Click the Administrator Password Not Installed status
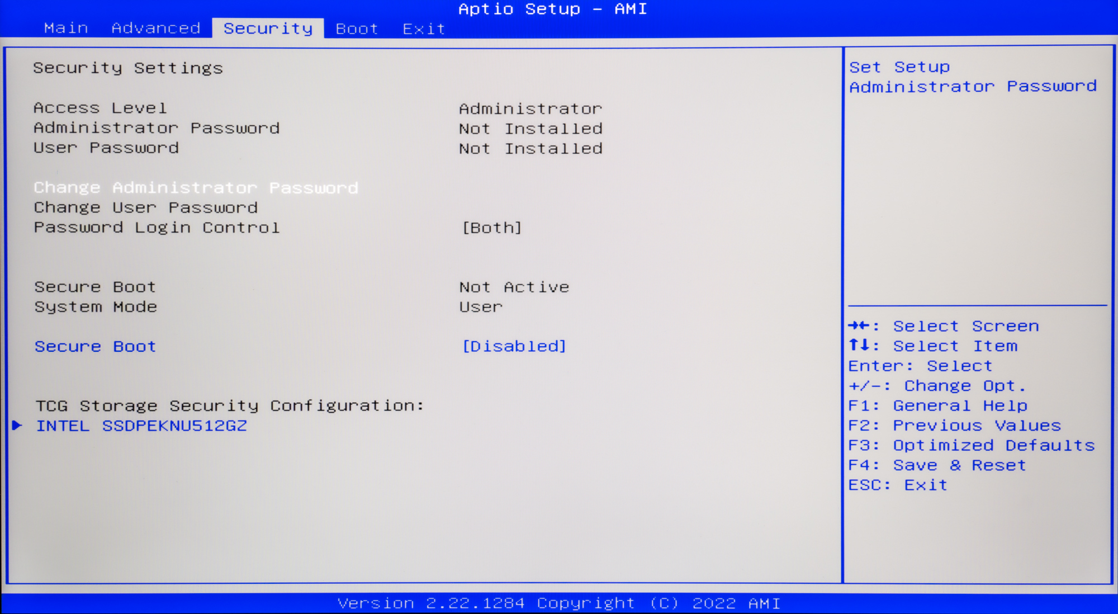Image resolution: width=1118 pixels, height=614 pixels. tap(530, 129)
